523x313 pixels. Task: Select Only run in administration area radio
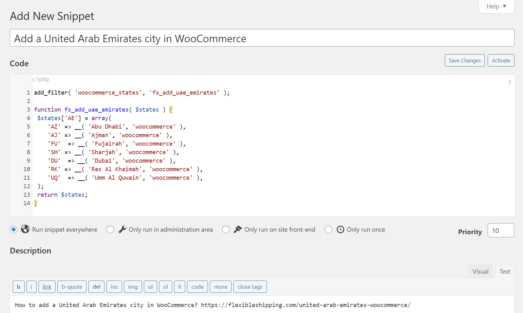110,229
